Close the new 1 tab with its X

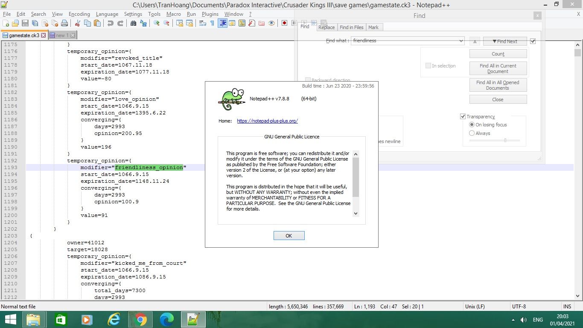[x=73, y=35]
